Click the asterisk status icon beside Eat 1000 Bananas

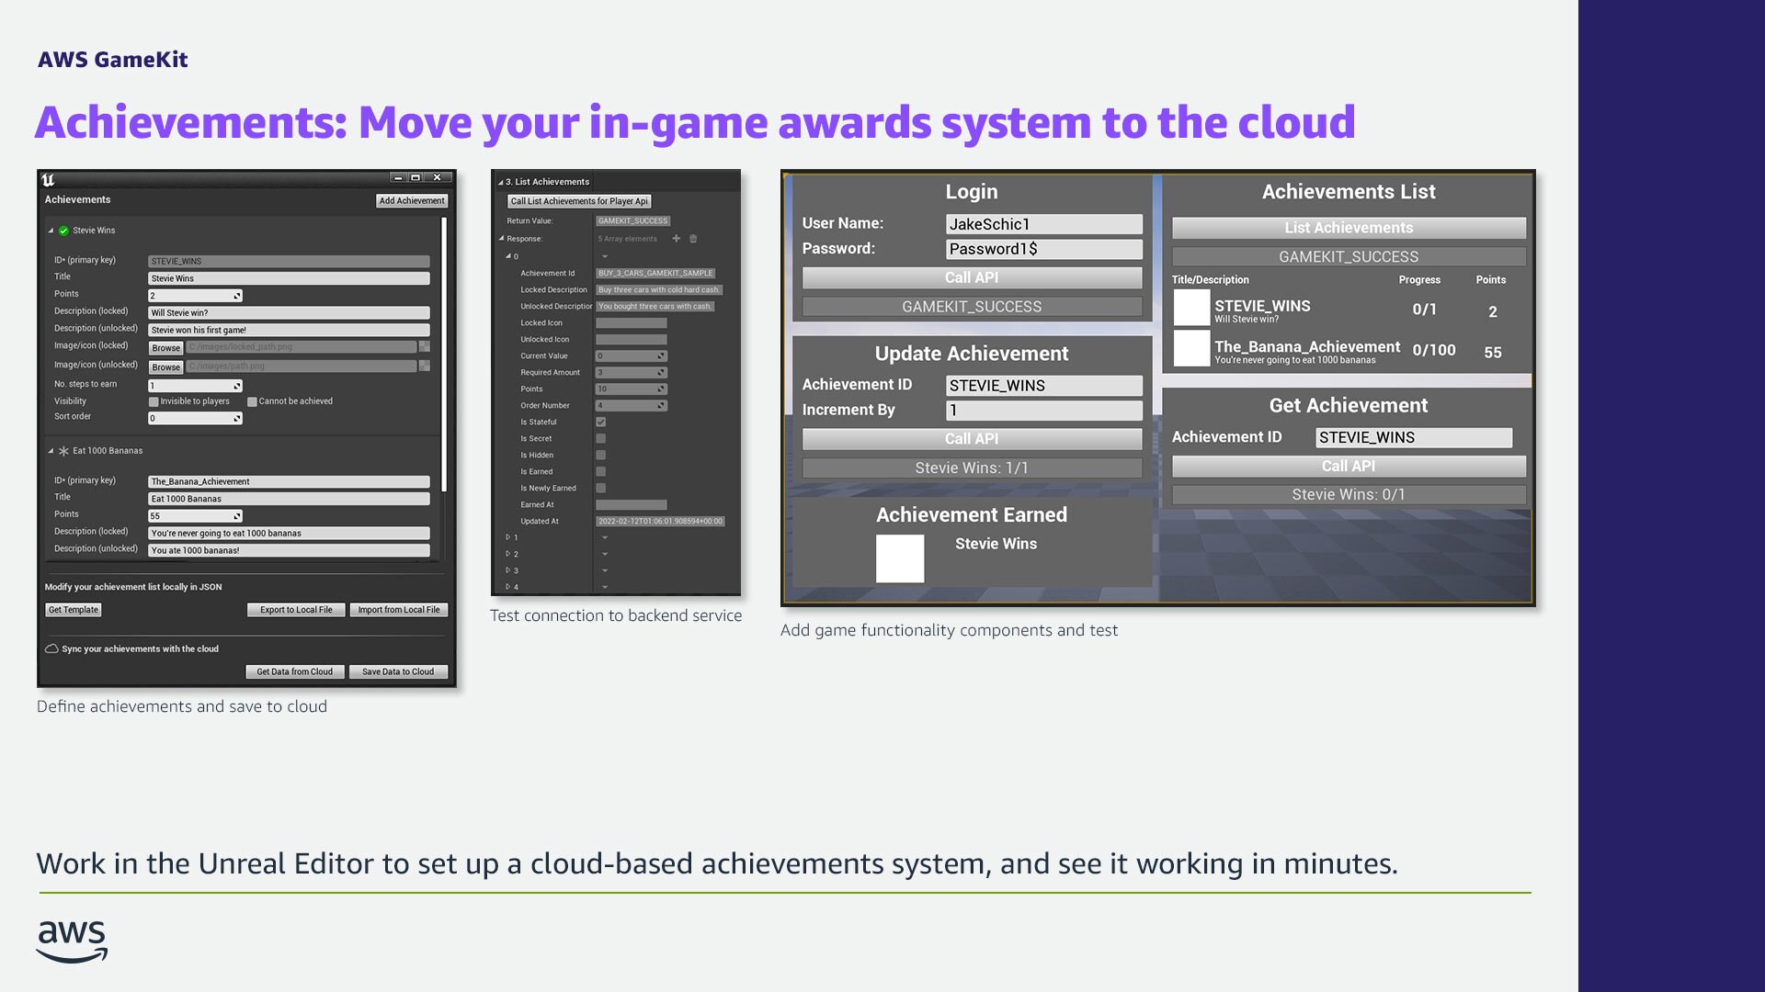[63, 451]
